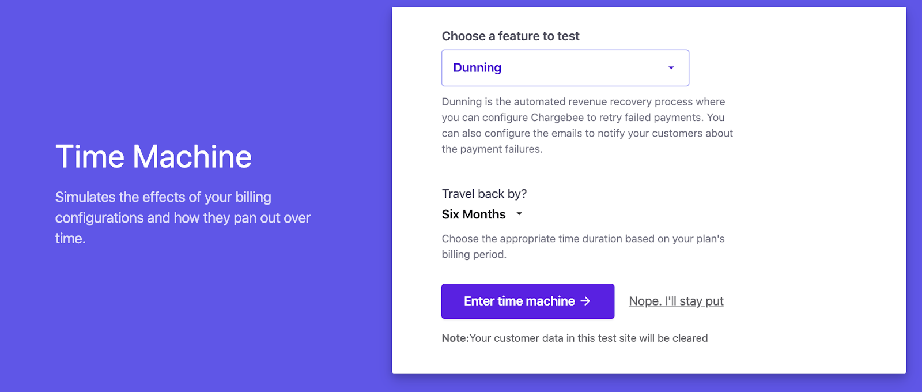This screenshot has height=392, width=922.
Task: Decline time travel via the stay put link
Action: (676, 301)
